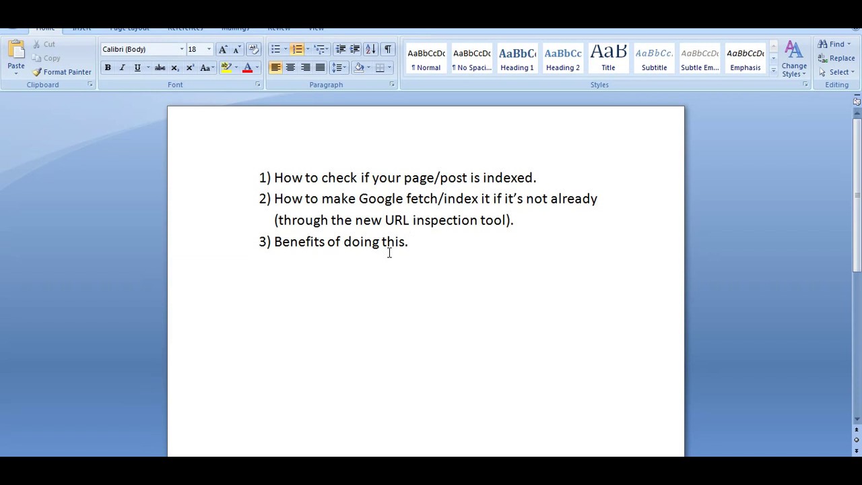862x485 pixels.
Task: Apply borders to paragraph
Action: pos(380,67)
